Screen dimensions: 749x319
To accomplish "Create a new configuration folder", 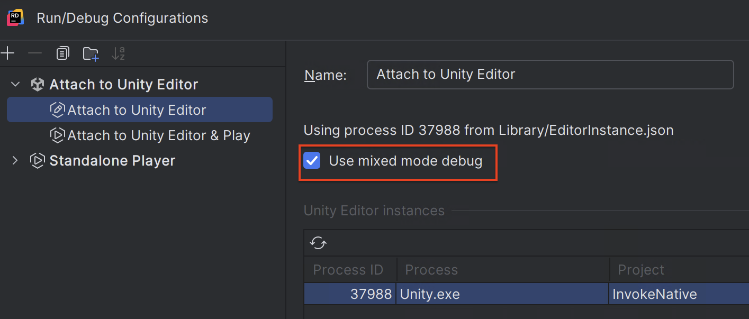I will 91,53.
